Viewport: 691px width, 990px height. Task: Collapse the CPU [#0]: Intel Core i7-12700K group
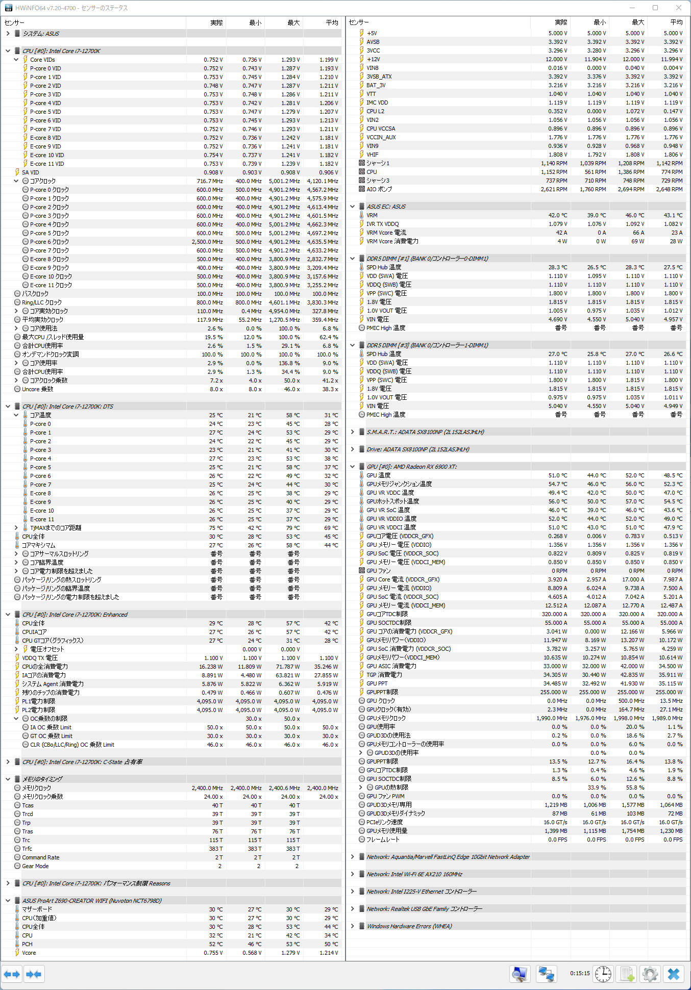pos(8,51)
